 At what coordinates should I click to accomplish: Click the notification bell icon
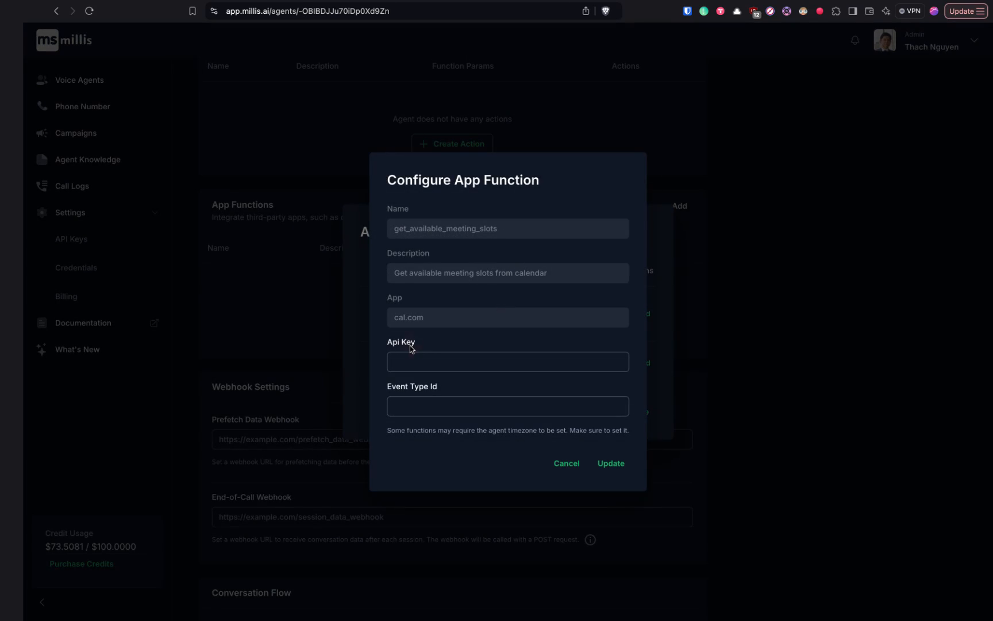pyautogui.click(x=855, y=40)
